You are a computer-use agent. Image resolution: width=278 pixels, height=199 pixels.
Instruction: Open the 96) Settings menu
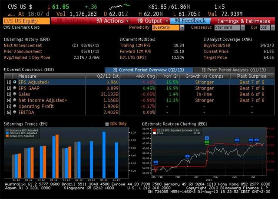(70, 21)
